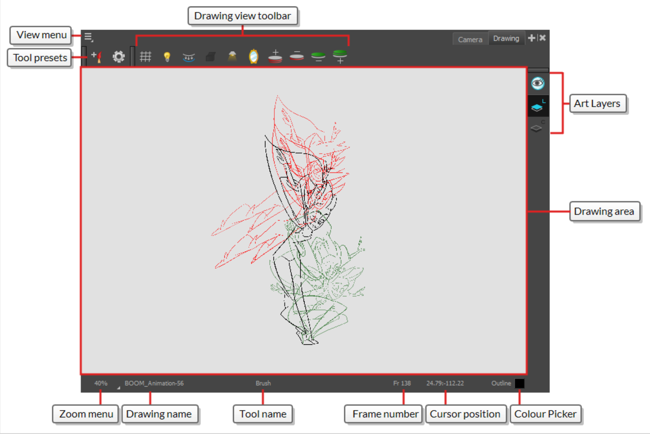The image size is (650, 434).
Task: Switch to the Line Art layer
Action: [537, 107]
